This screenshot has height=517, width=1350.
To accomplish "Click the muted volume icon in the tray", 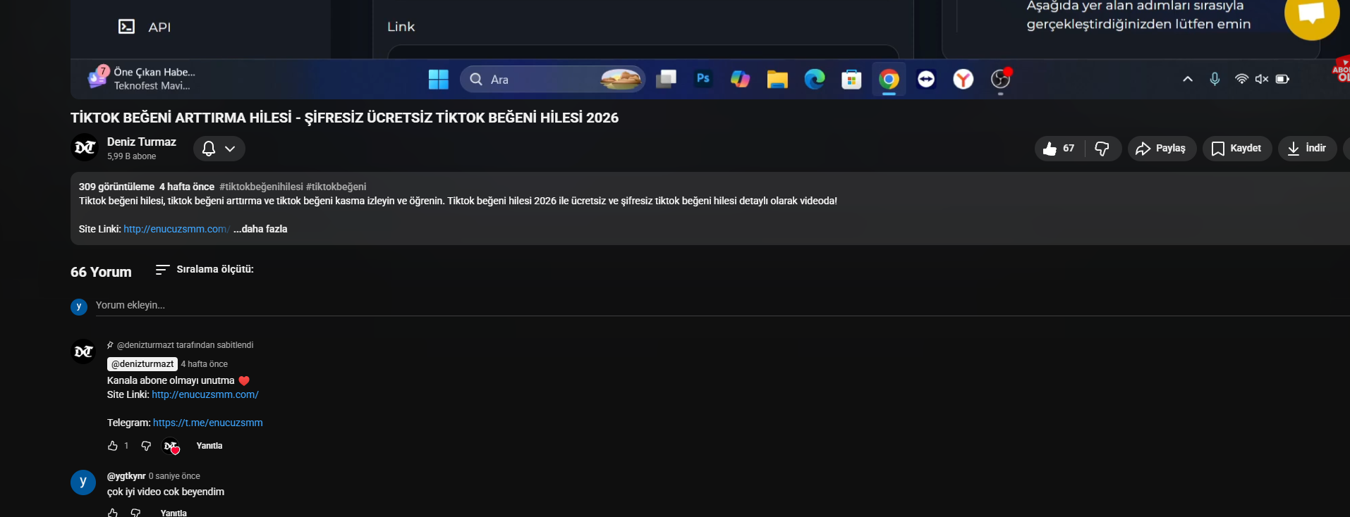I will click(x=1262, y=79).
